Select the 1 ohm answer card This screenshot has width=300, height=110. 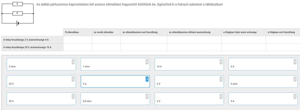pyautogui.click(x=115, y=64)
